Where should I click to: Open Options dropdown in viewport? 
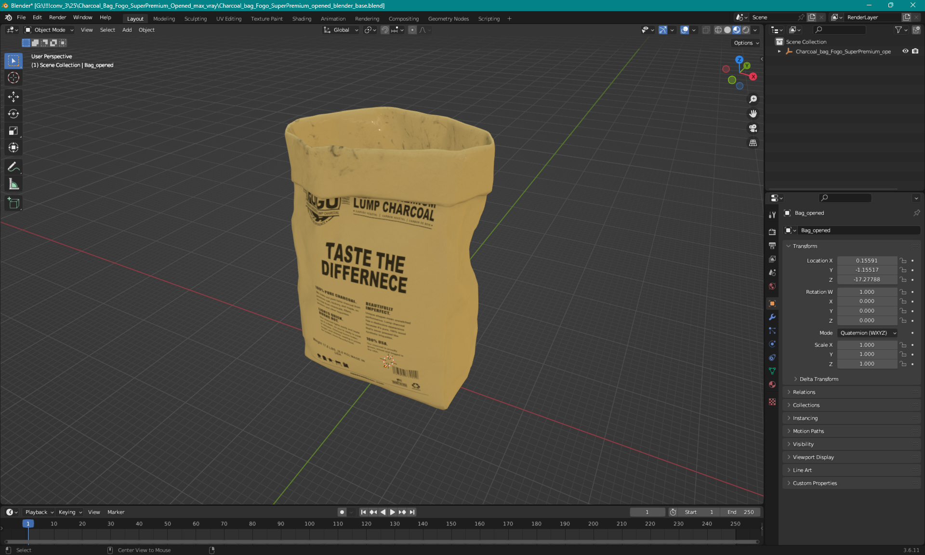click(x=746, y=43)
